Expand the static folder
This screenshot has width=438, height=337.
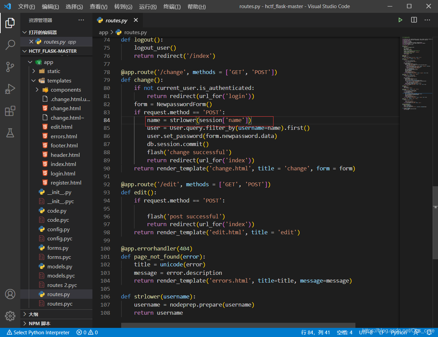34,71
